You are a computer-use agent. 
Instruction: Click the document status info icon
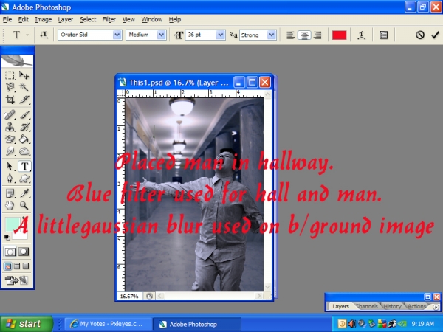[149, 296]
